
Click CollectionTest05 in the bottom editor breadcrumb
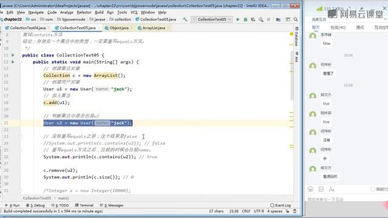[x=37, y=198]
